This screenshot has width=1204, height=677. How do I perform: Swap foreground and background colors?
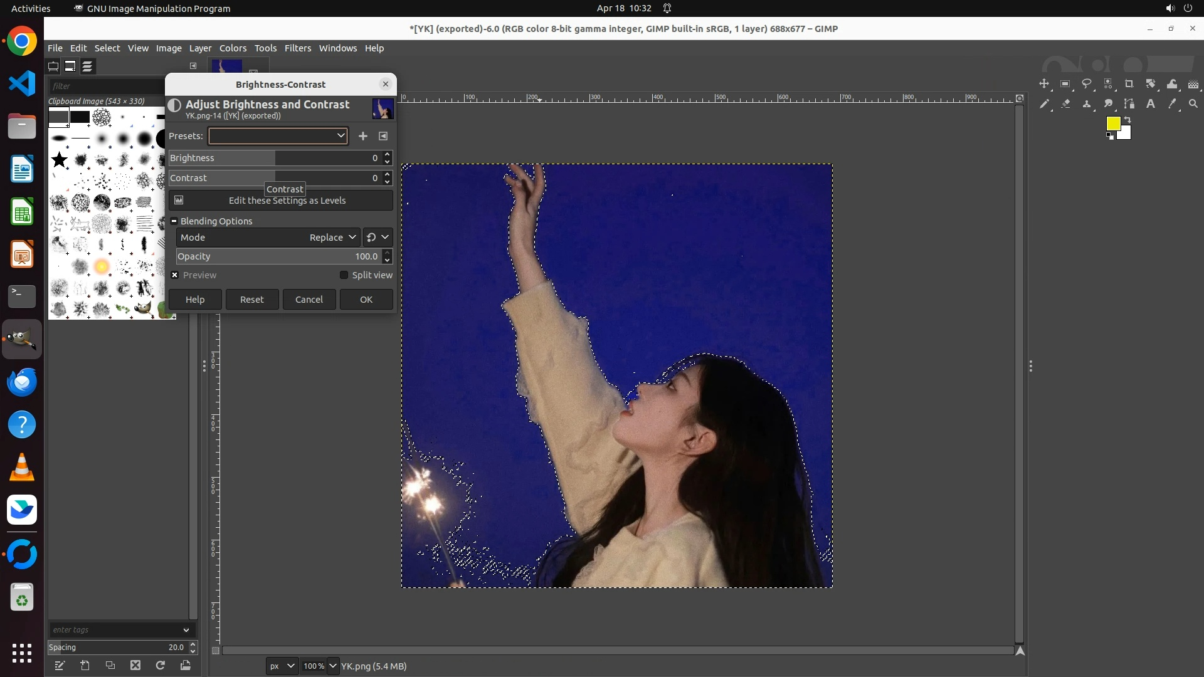tap(1127, 119)
